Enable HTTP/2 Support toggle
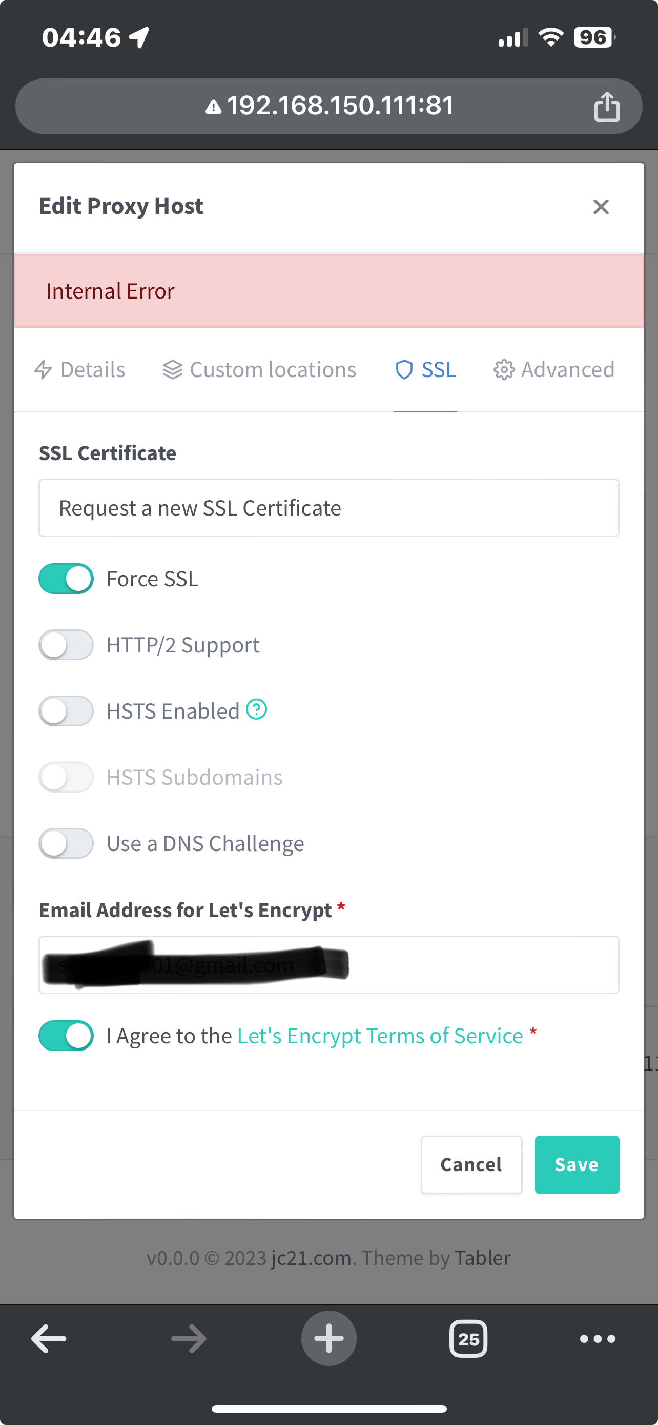This screenshot has width=658, height=1425. (x=66, y=645)
